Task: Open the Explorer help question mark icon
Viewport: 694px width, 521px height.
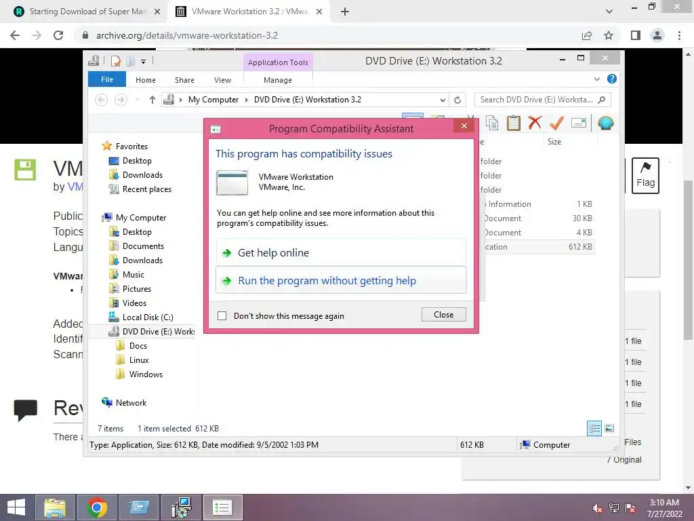Action: coord(612,79)
